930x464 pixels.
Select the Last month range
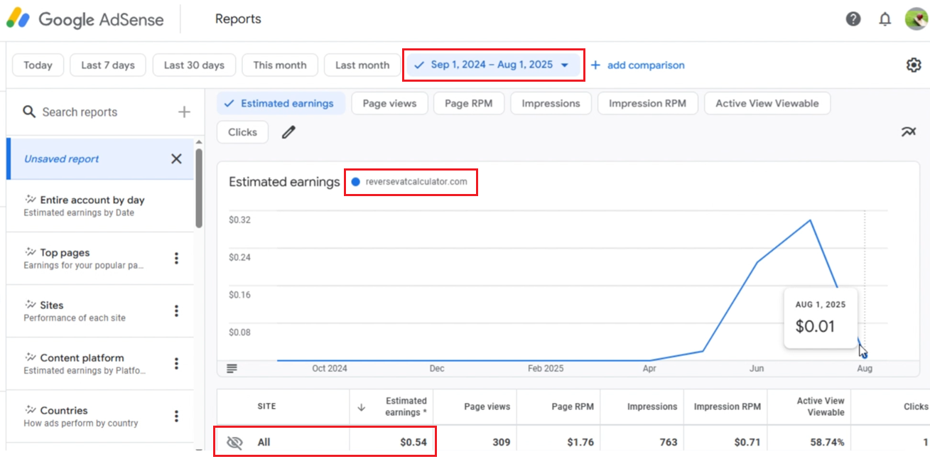click(362, 65)
